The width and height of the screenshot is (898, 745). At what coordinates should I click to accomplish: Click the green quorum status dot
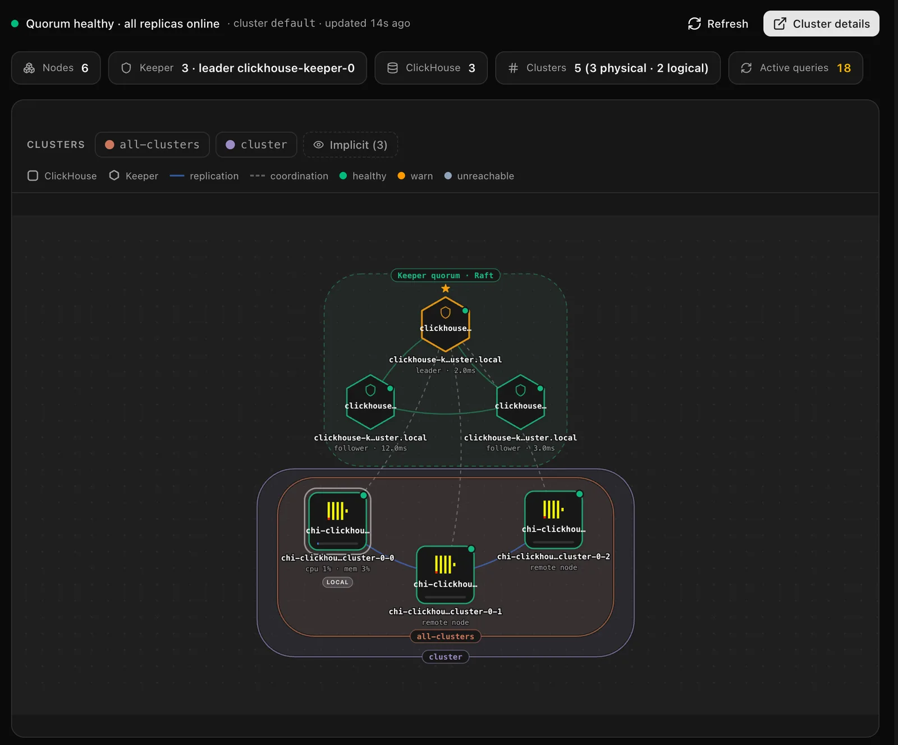[x=15, y=24]
